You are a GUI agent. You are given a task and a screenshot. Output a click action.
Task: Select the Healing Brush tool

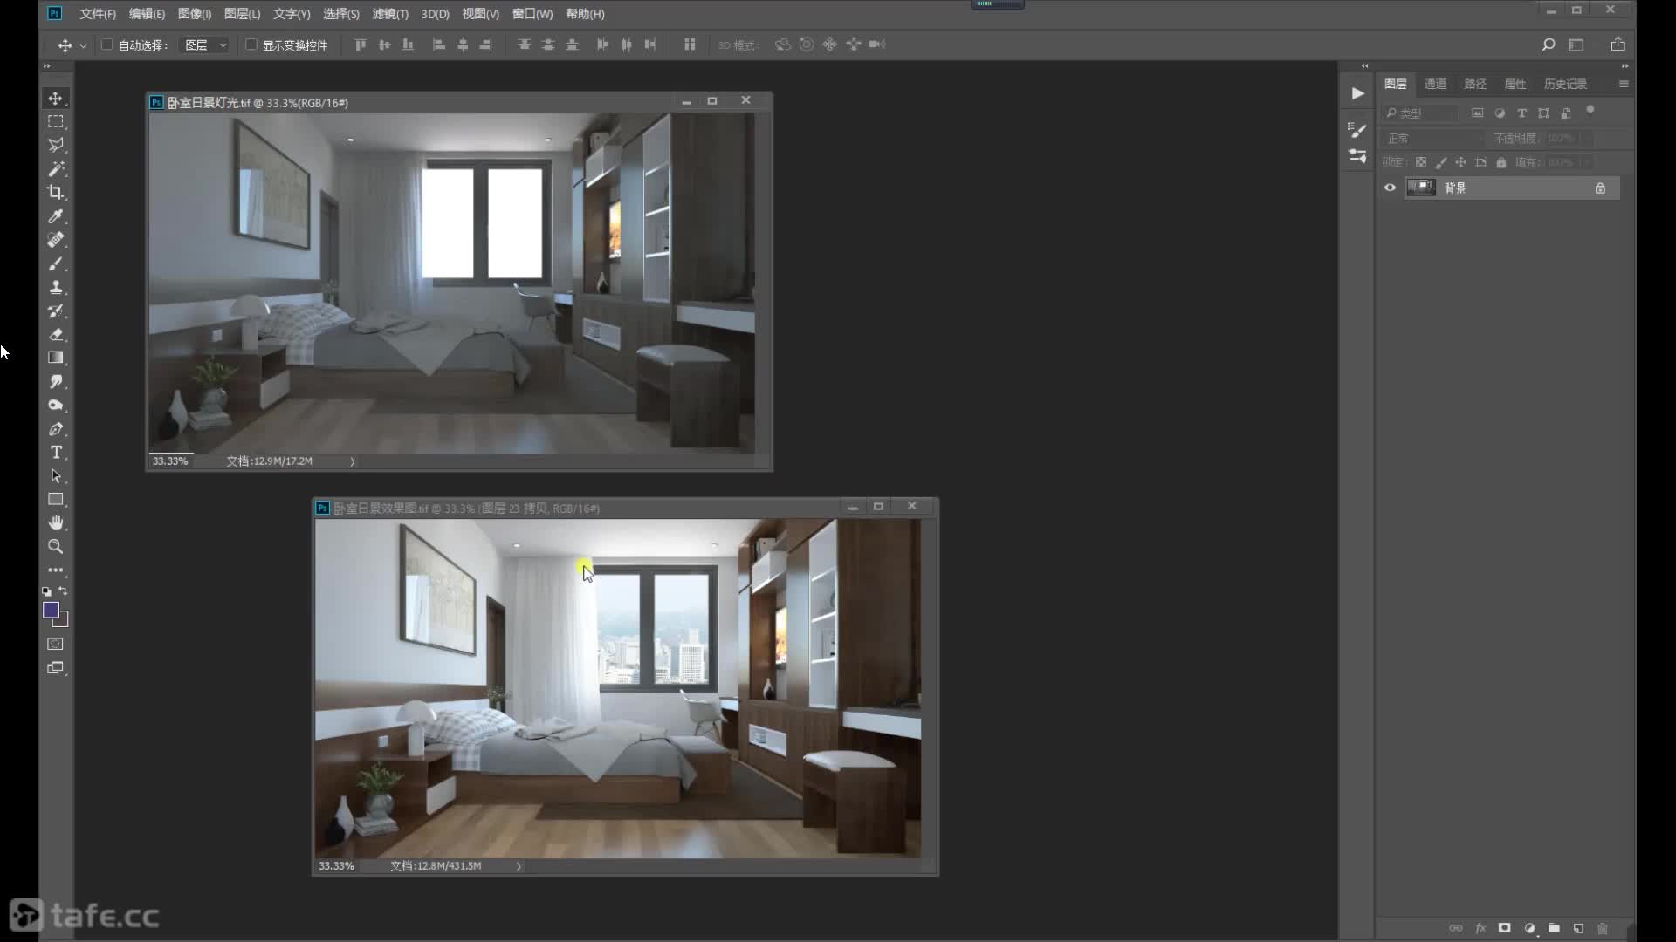56,240
